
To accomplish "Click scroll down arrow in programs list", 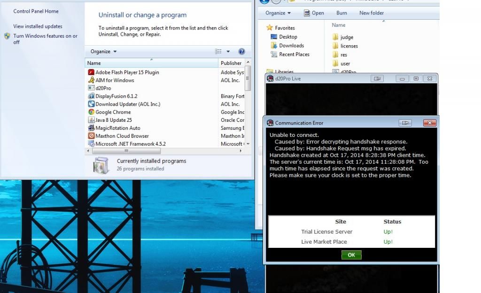I will [x=248, y=144].
